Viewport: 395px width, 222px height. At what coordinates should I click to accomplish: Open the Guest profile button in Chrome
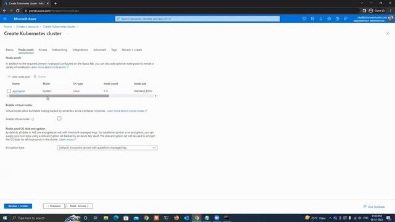coord(376,11)
